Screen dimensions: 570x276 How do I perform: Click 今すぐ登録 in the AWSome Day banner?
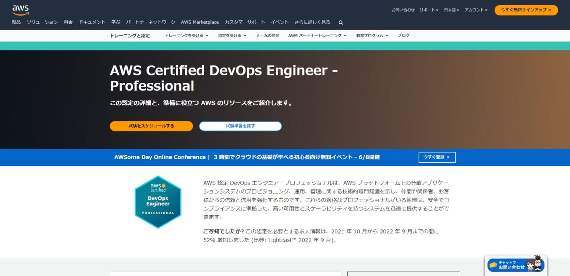[x=437, y=157]
